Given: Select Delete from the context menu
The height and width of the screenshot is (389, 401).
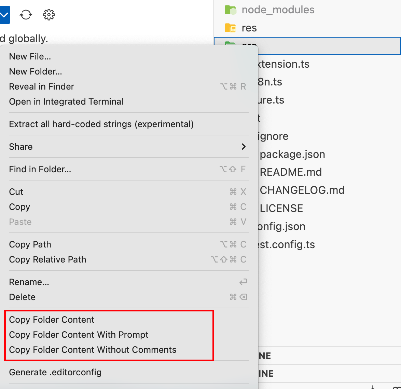Looking at the screenshot, I should click(x=22, y=297).
